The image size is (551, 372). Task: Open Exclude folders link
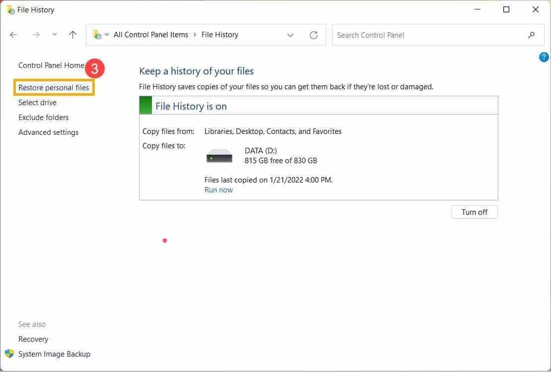click(x=43, y=118)
